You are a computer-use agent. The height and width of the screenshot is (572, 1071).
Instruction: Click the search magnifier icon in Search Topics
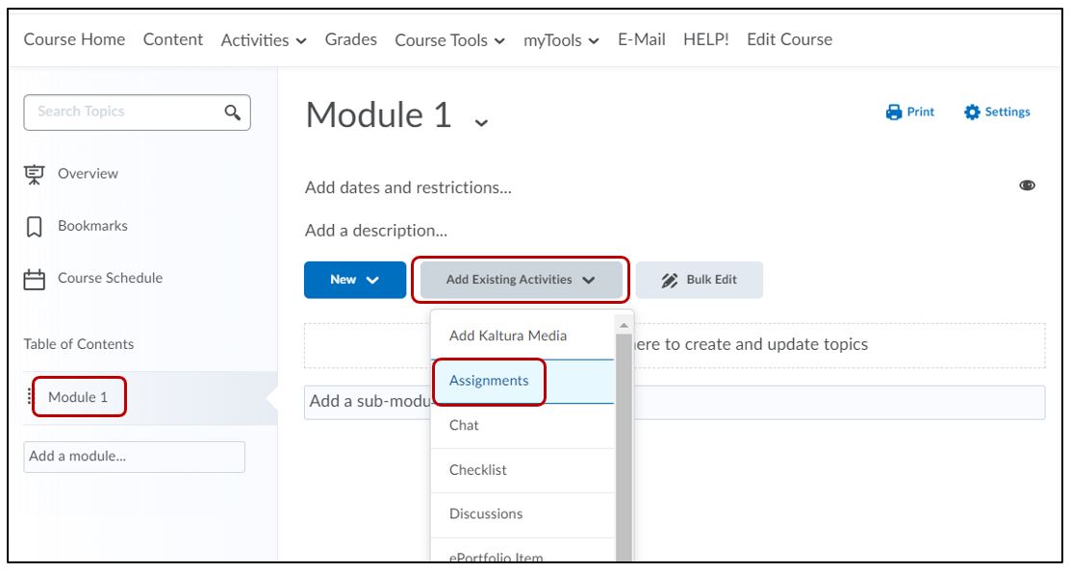pyautogui.click(x=232, y=112)
